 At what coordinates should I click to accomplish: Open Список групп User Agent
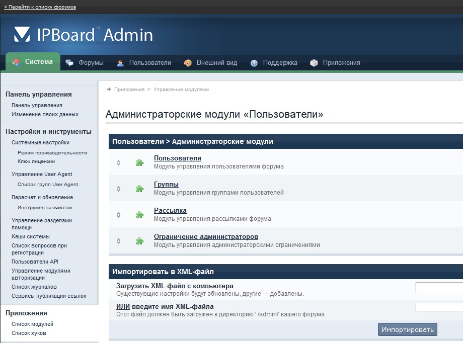48,185
